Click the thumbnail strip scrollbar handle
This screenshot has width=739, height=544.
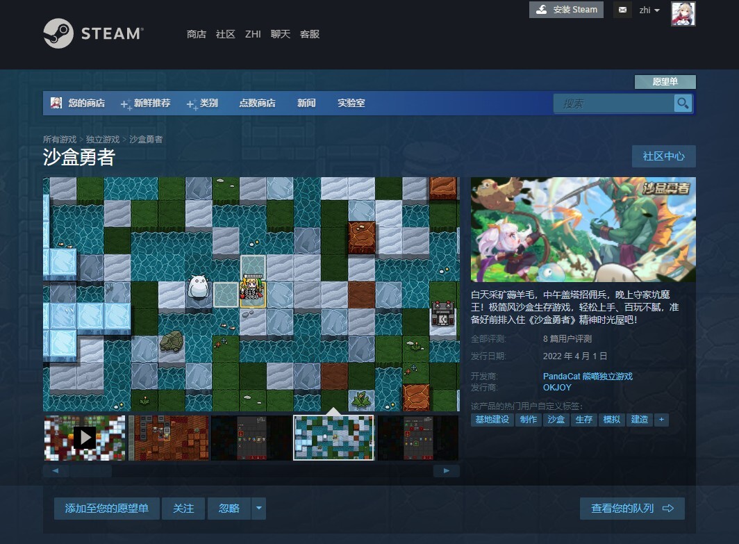[x=90, y=470]
